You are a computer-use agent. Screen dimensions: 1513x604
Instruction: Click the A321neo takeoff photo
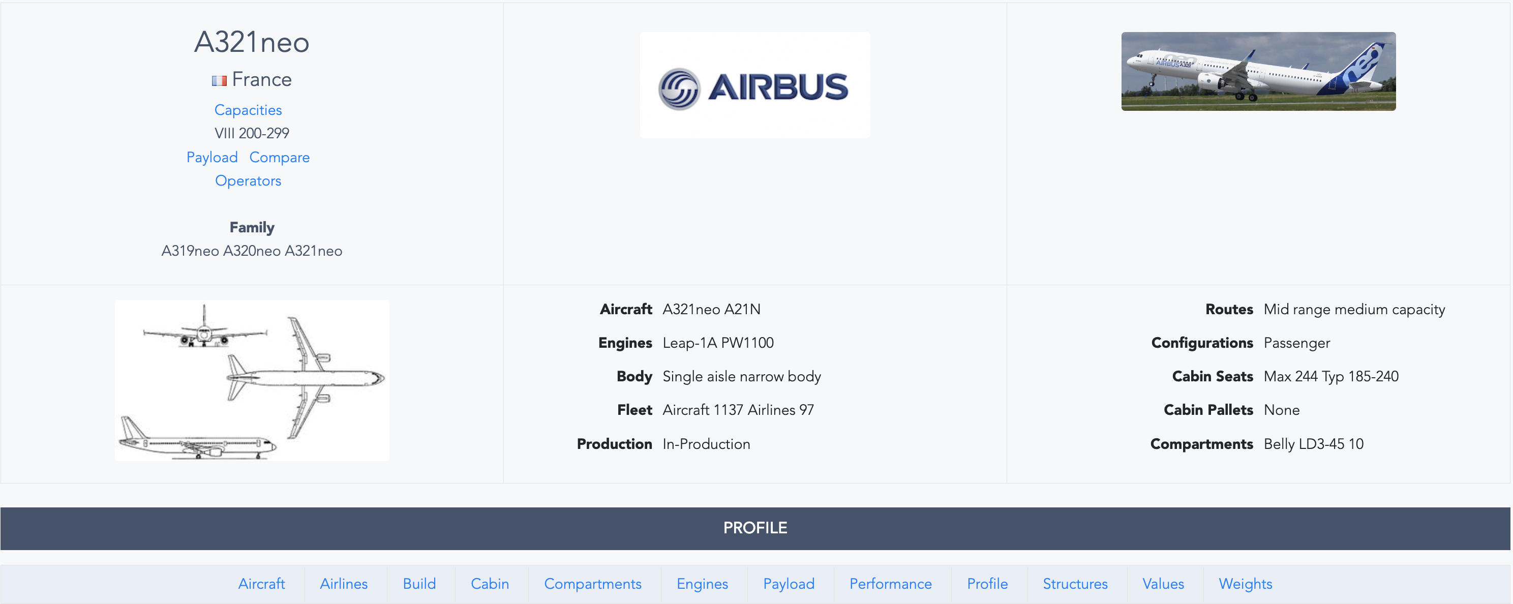coord(1258,71)
